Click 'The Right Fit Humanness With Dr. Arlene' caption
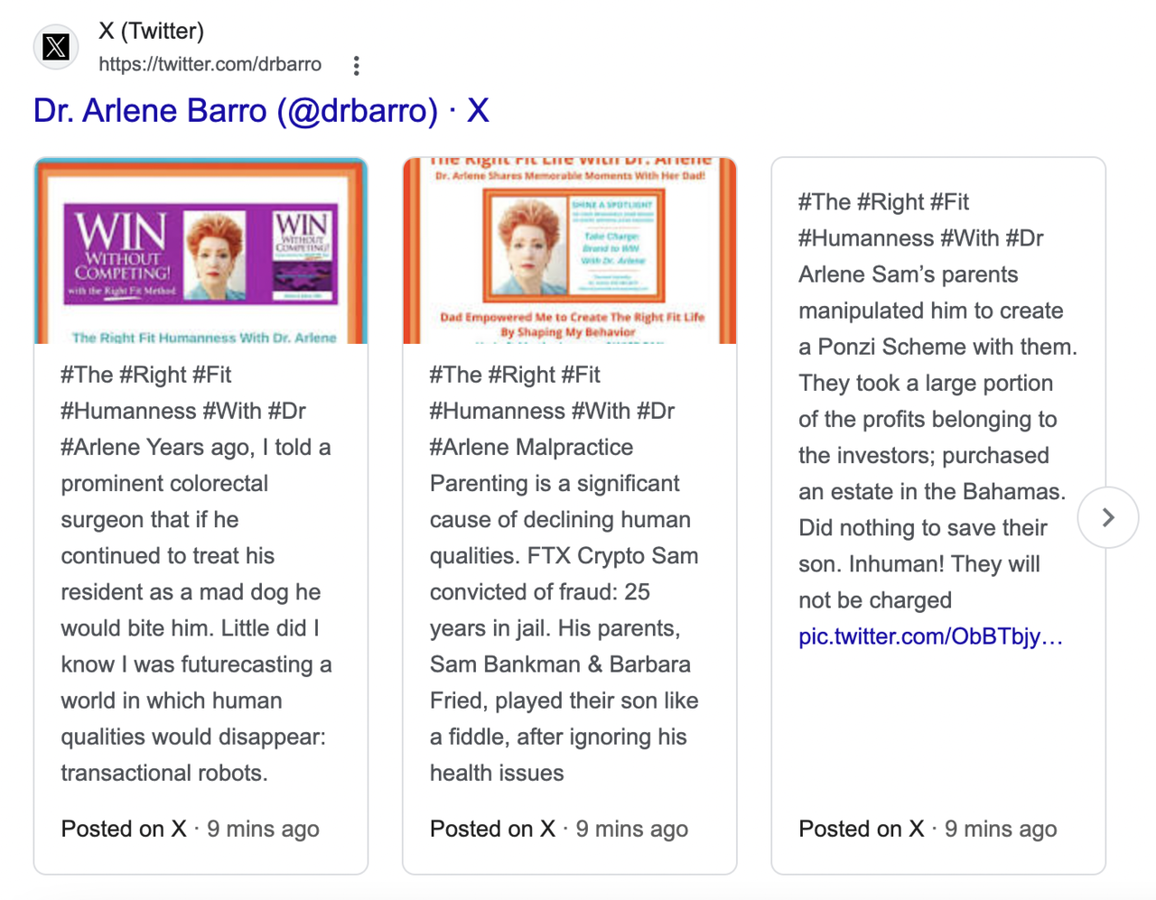Image resolution: width=1156 pixels, height=900 pixels. pyautogui.click(x=204, y=337)
